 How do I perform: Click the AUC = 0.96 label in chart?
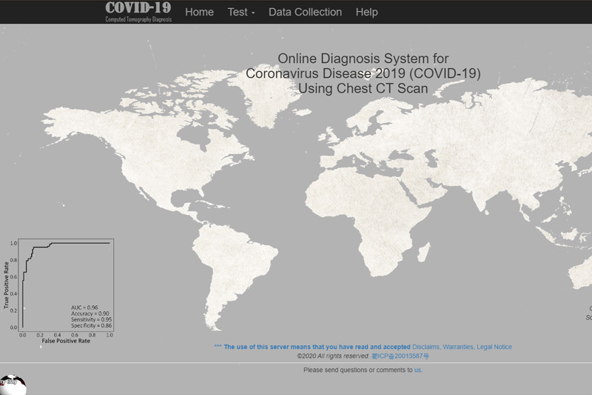coord(84,307)
